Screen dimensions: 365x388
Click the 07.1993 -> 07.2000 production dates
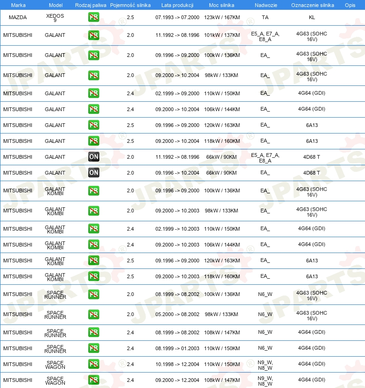coord(177,17)
